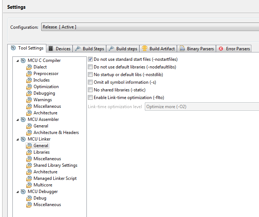Select Miscellaneous under MCU Debugger
This screenshot has width=259, height=217.
click(47, 205)
